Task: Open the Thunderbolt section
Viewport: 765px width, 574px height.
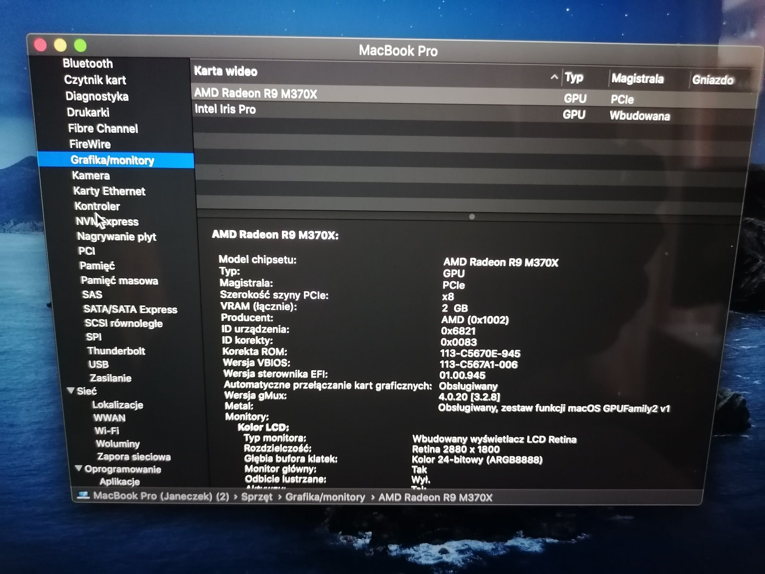Action: point(116,351)
